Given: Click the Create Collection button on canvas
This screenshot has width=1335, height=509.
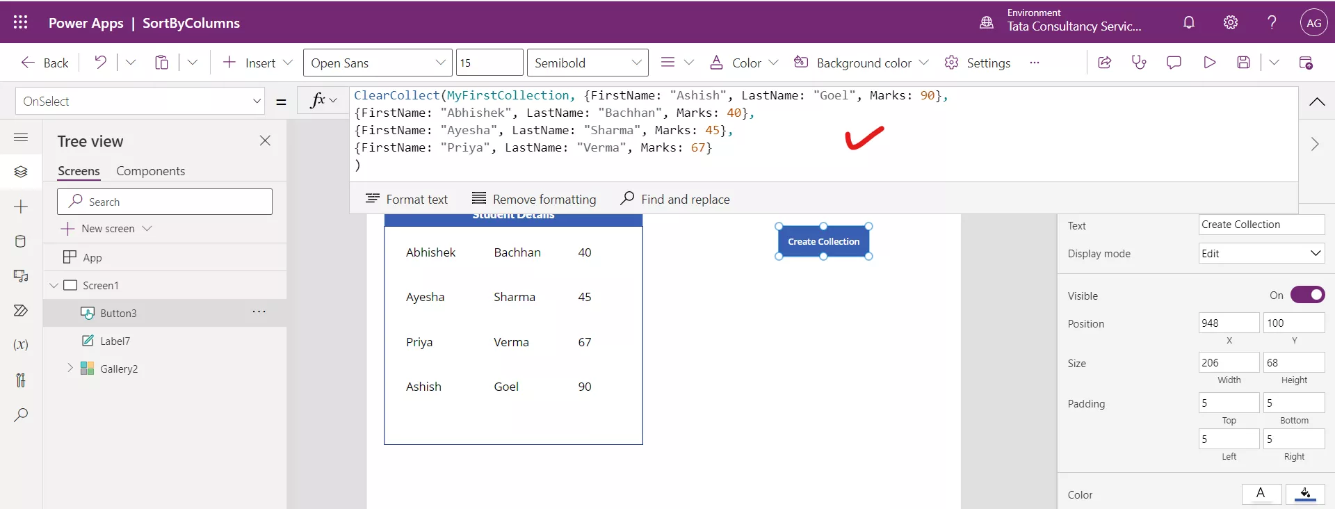Looking at the screenshot, I should [823, 241].
